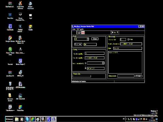
Task: Open the Profil combo box
Action: pyautogui.click(x=81, y=39)
